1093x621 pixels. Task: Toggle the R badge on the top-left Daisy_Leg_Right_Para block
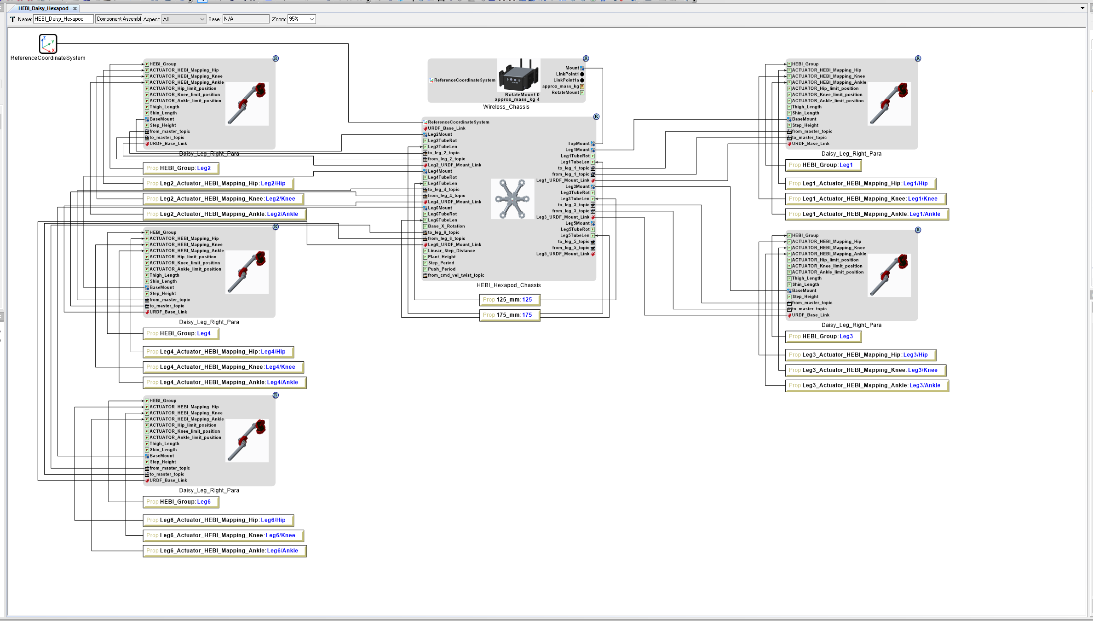click(275, 58)
